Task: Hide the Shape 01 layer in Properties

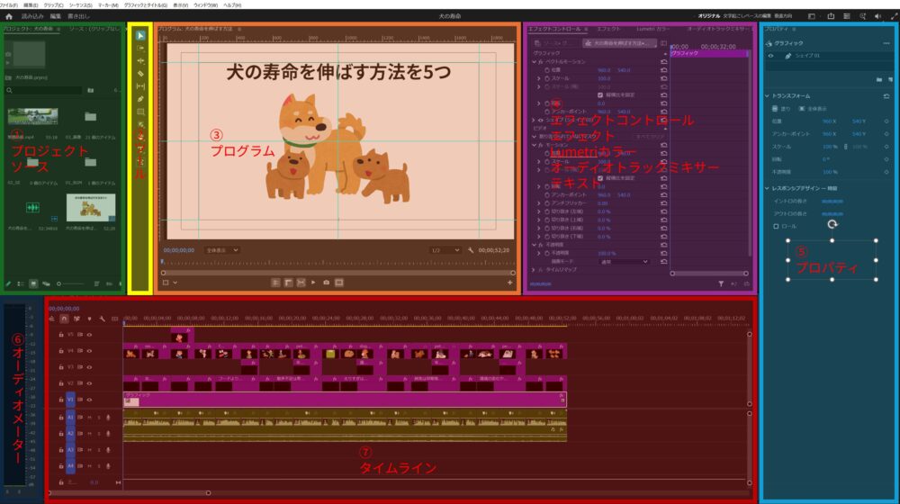Action: (771, 56)
